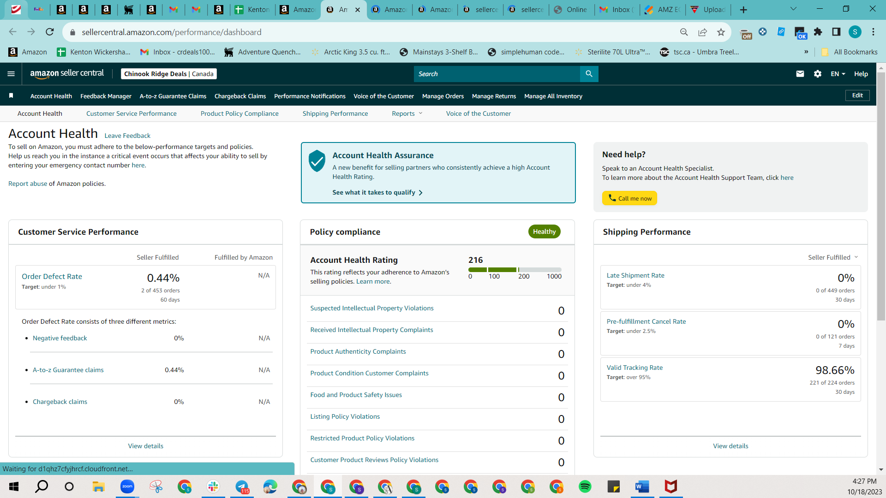Image resolution: width=886 pixels, height=498 pixels.
Task: Open Slack from the taskbar
Action: (213, 486)
